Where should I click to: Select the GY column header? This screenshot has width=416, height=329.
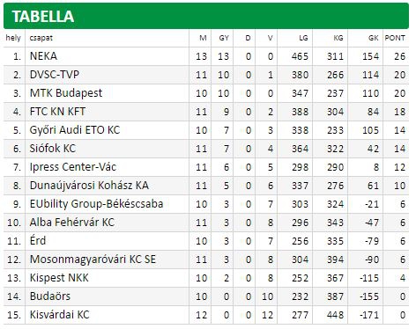pyautogui.click(x=224, y=38)
